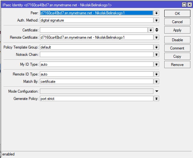Maximize the IPsec Identity window
This screenshot has height=158, width=193.
[x=184, y=5]
